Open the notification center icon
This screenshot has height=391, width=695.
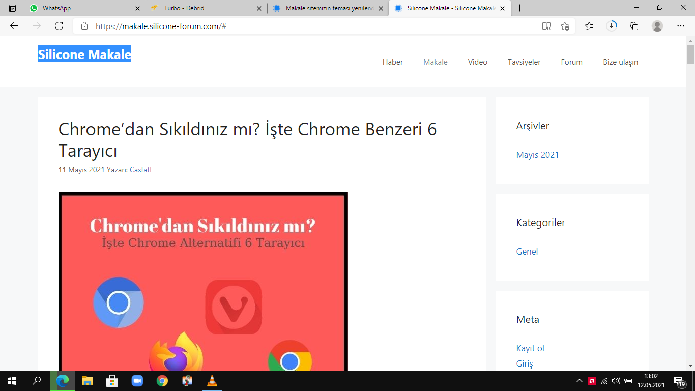pos(679,381)
